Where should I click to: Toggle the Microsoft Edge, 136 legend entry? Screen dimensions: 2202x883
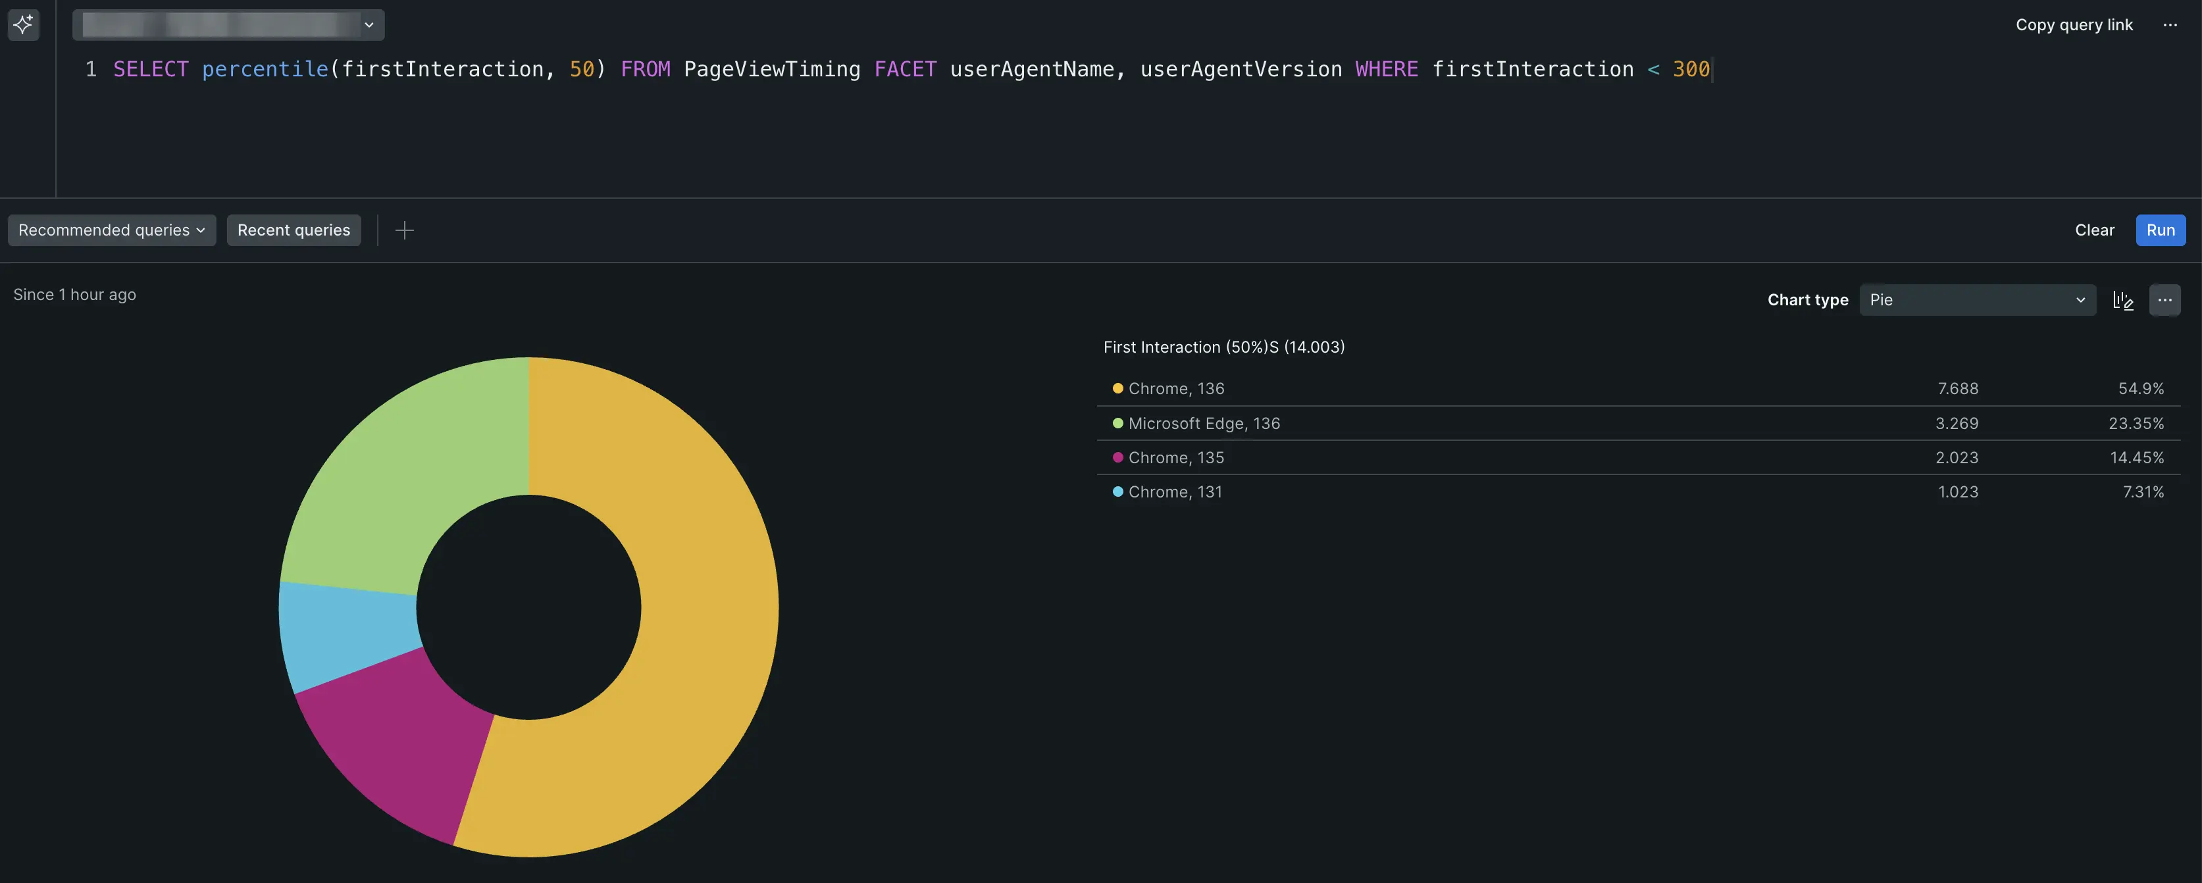pos(1203,423)
